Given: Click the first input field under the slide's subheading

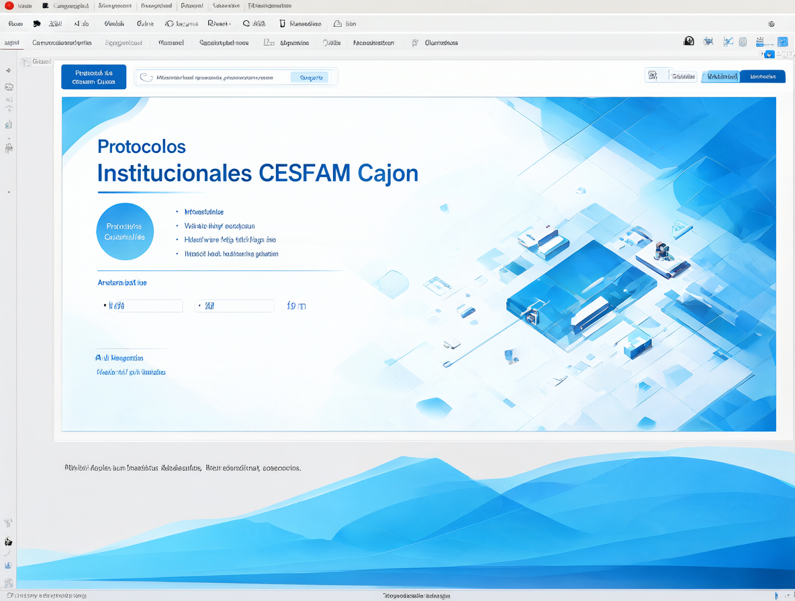Looking at the screenshot, I should coord(142,306).
